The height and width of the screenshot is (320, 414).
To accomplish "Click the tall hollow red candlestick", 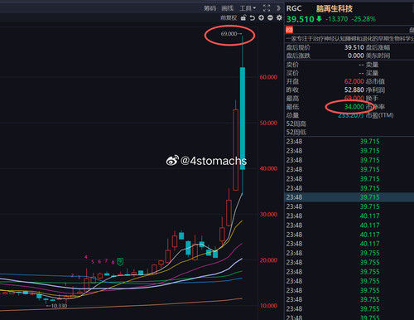I will click(236, 150).
